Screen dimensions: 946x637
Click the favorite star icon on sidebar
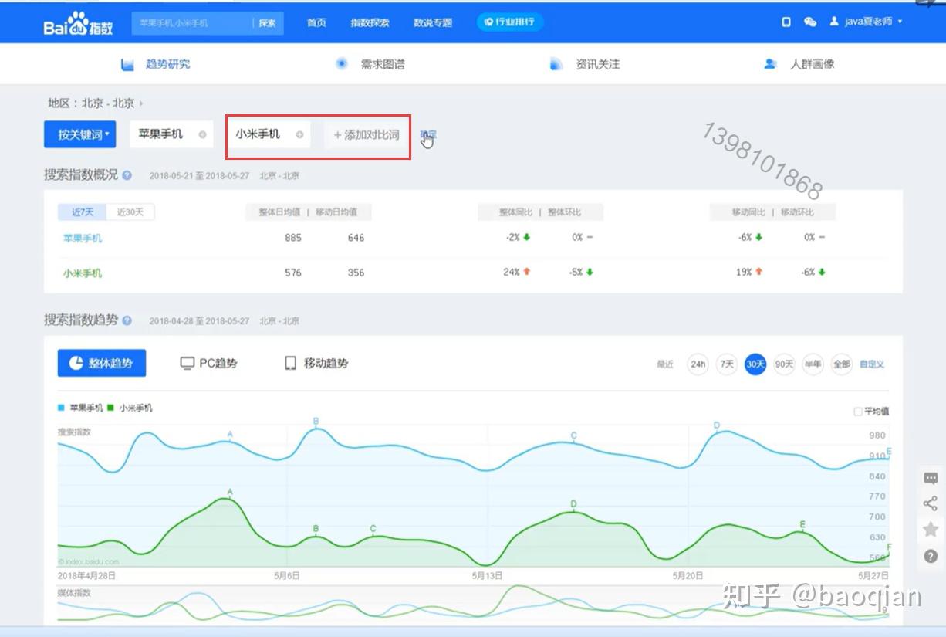(x=931, y=530)
